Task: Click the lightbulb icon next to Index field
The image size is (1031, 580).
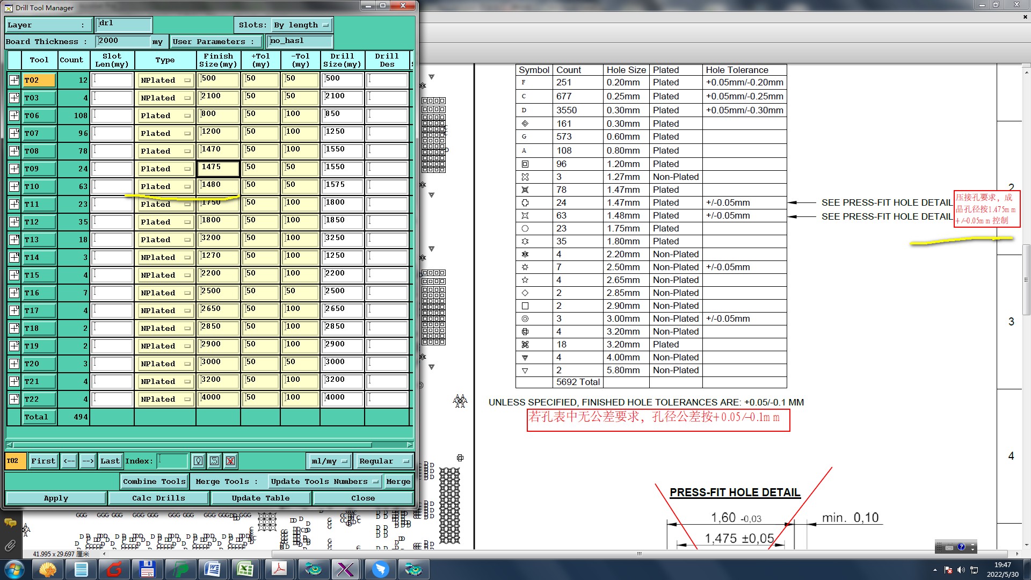Action: point(198,461)
